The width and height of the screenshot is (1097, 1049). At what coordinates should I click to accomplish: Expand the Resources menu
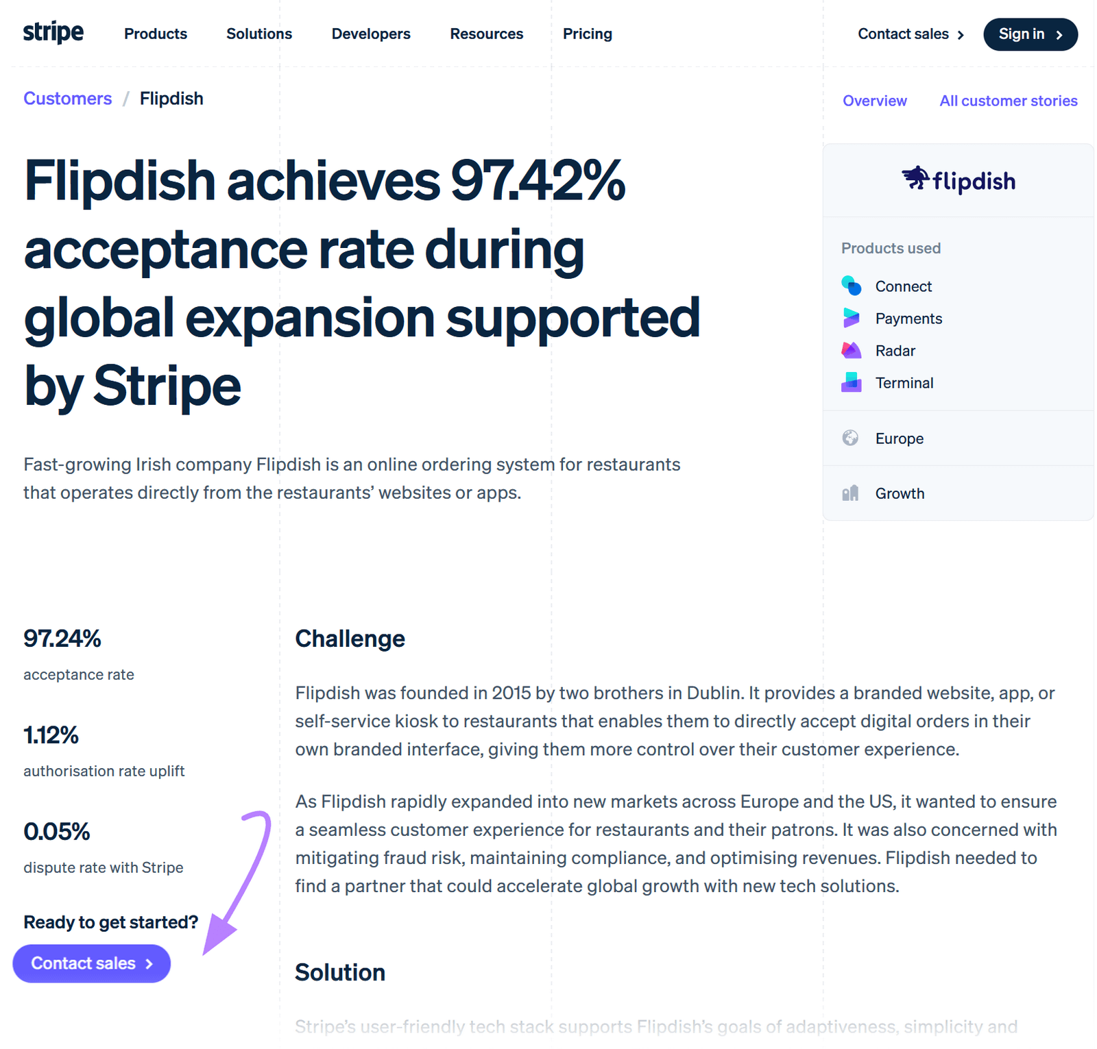click(x=486, y=34)
